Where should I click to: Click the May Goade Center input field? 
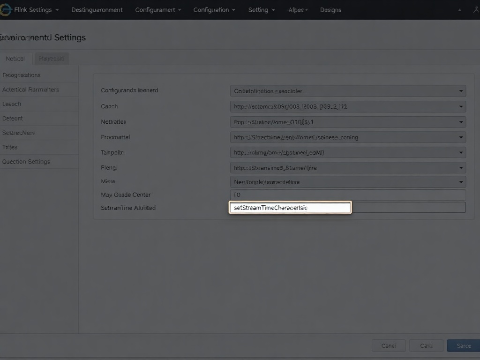(x=348, y=195)
